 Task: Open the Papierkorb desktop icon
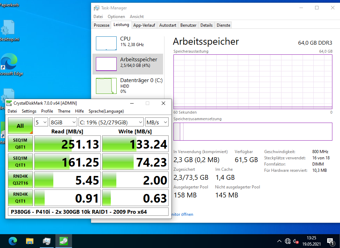9,5
